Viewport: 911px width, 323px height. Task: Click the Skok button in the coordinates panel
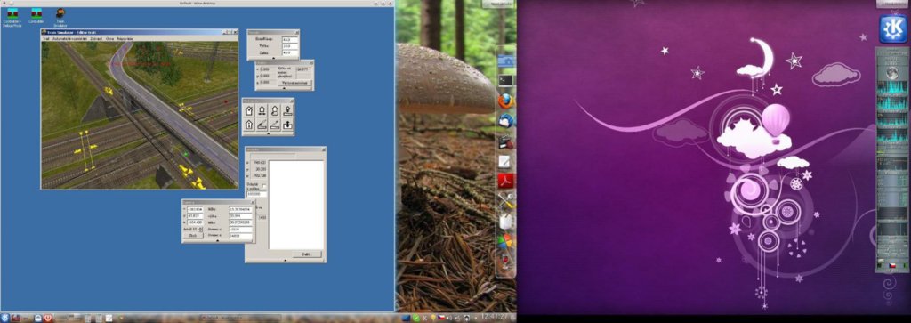[x=193, y=235]
